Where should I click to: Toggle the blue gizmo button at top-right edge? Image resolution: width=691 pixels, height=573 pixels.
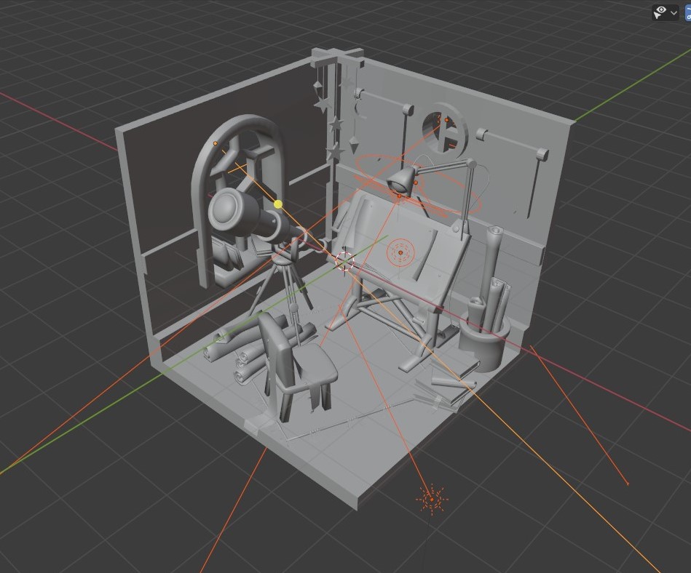pos(687,12)
